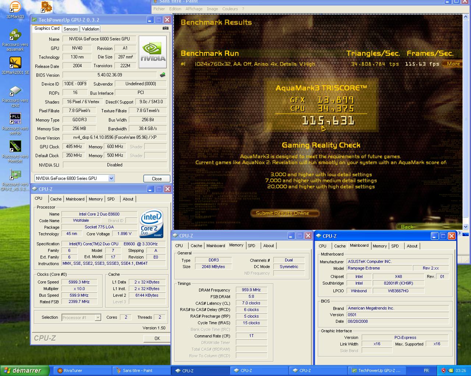Click the FR language indicator
This screenshot has width=471, height=376.
[426, 370]
